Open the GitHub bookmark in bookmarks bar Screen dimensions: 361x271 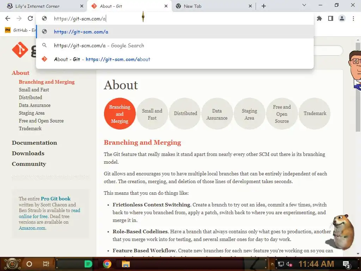pyautogui.click(x=20, y=30)
